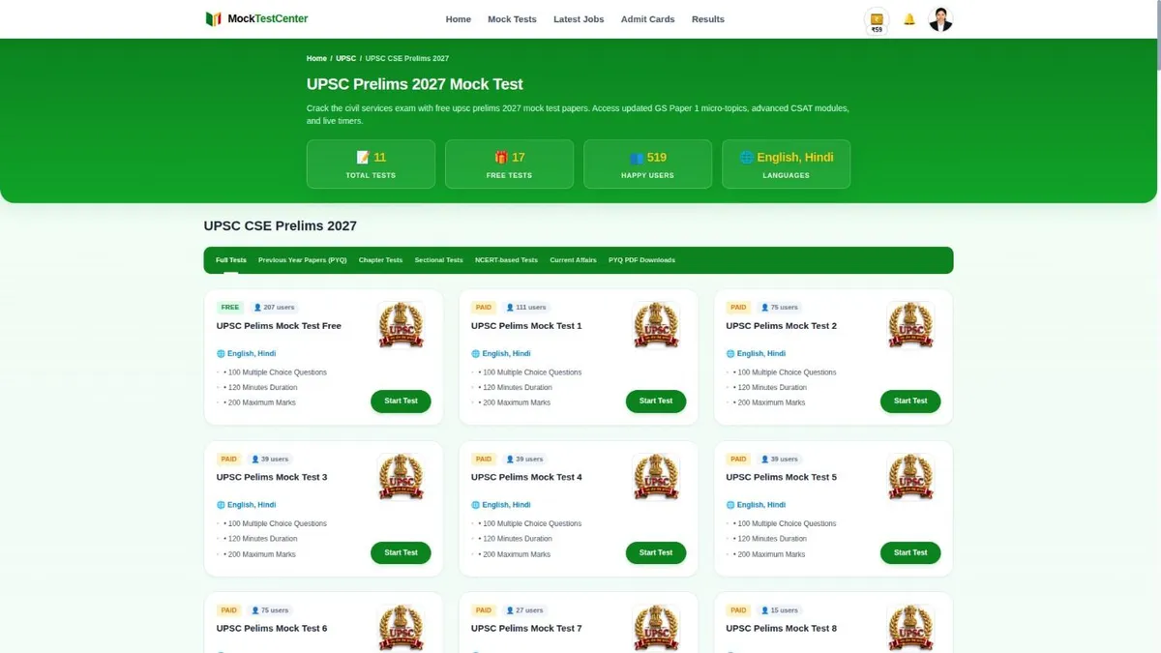Click the Total Tests stat card
The width and height of the screenshot is (1161, 653).
pyautogui.click(x=371, y=163)
